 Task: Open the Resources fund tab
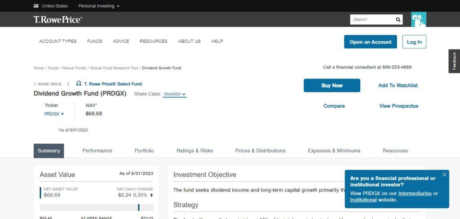[395, 151]
